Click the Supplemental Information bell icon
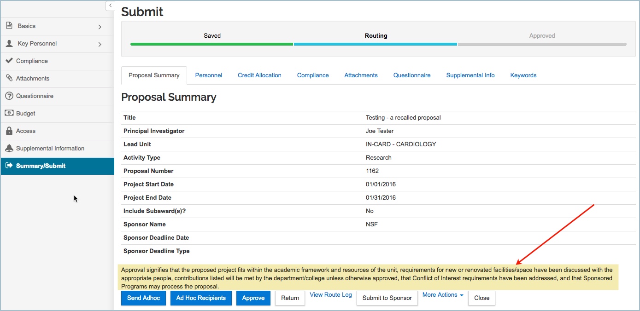Image resolution: width=640 pixels, height=311 pixels. click(x=9, y=148)
